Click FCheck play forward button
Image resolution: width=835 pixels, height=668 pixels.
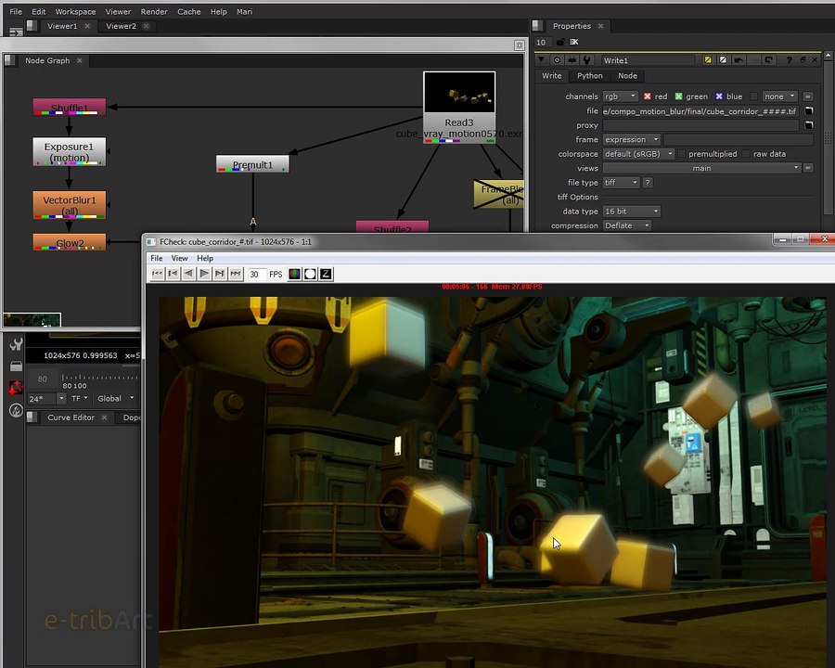point(204,274)
